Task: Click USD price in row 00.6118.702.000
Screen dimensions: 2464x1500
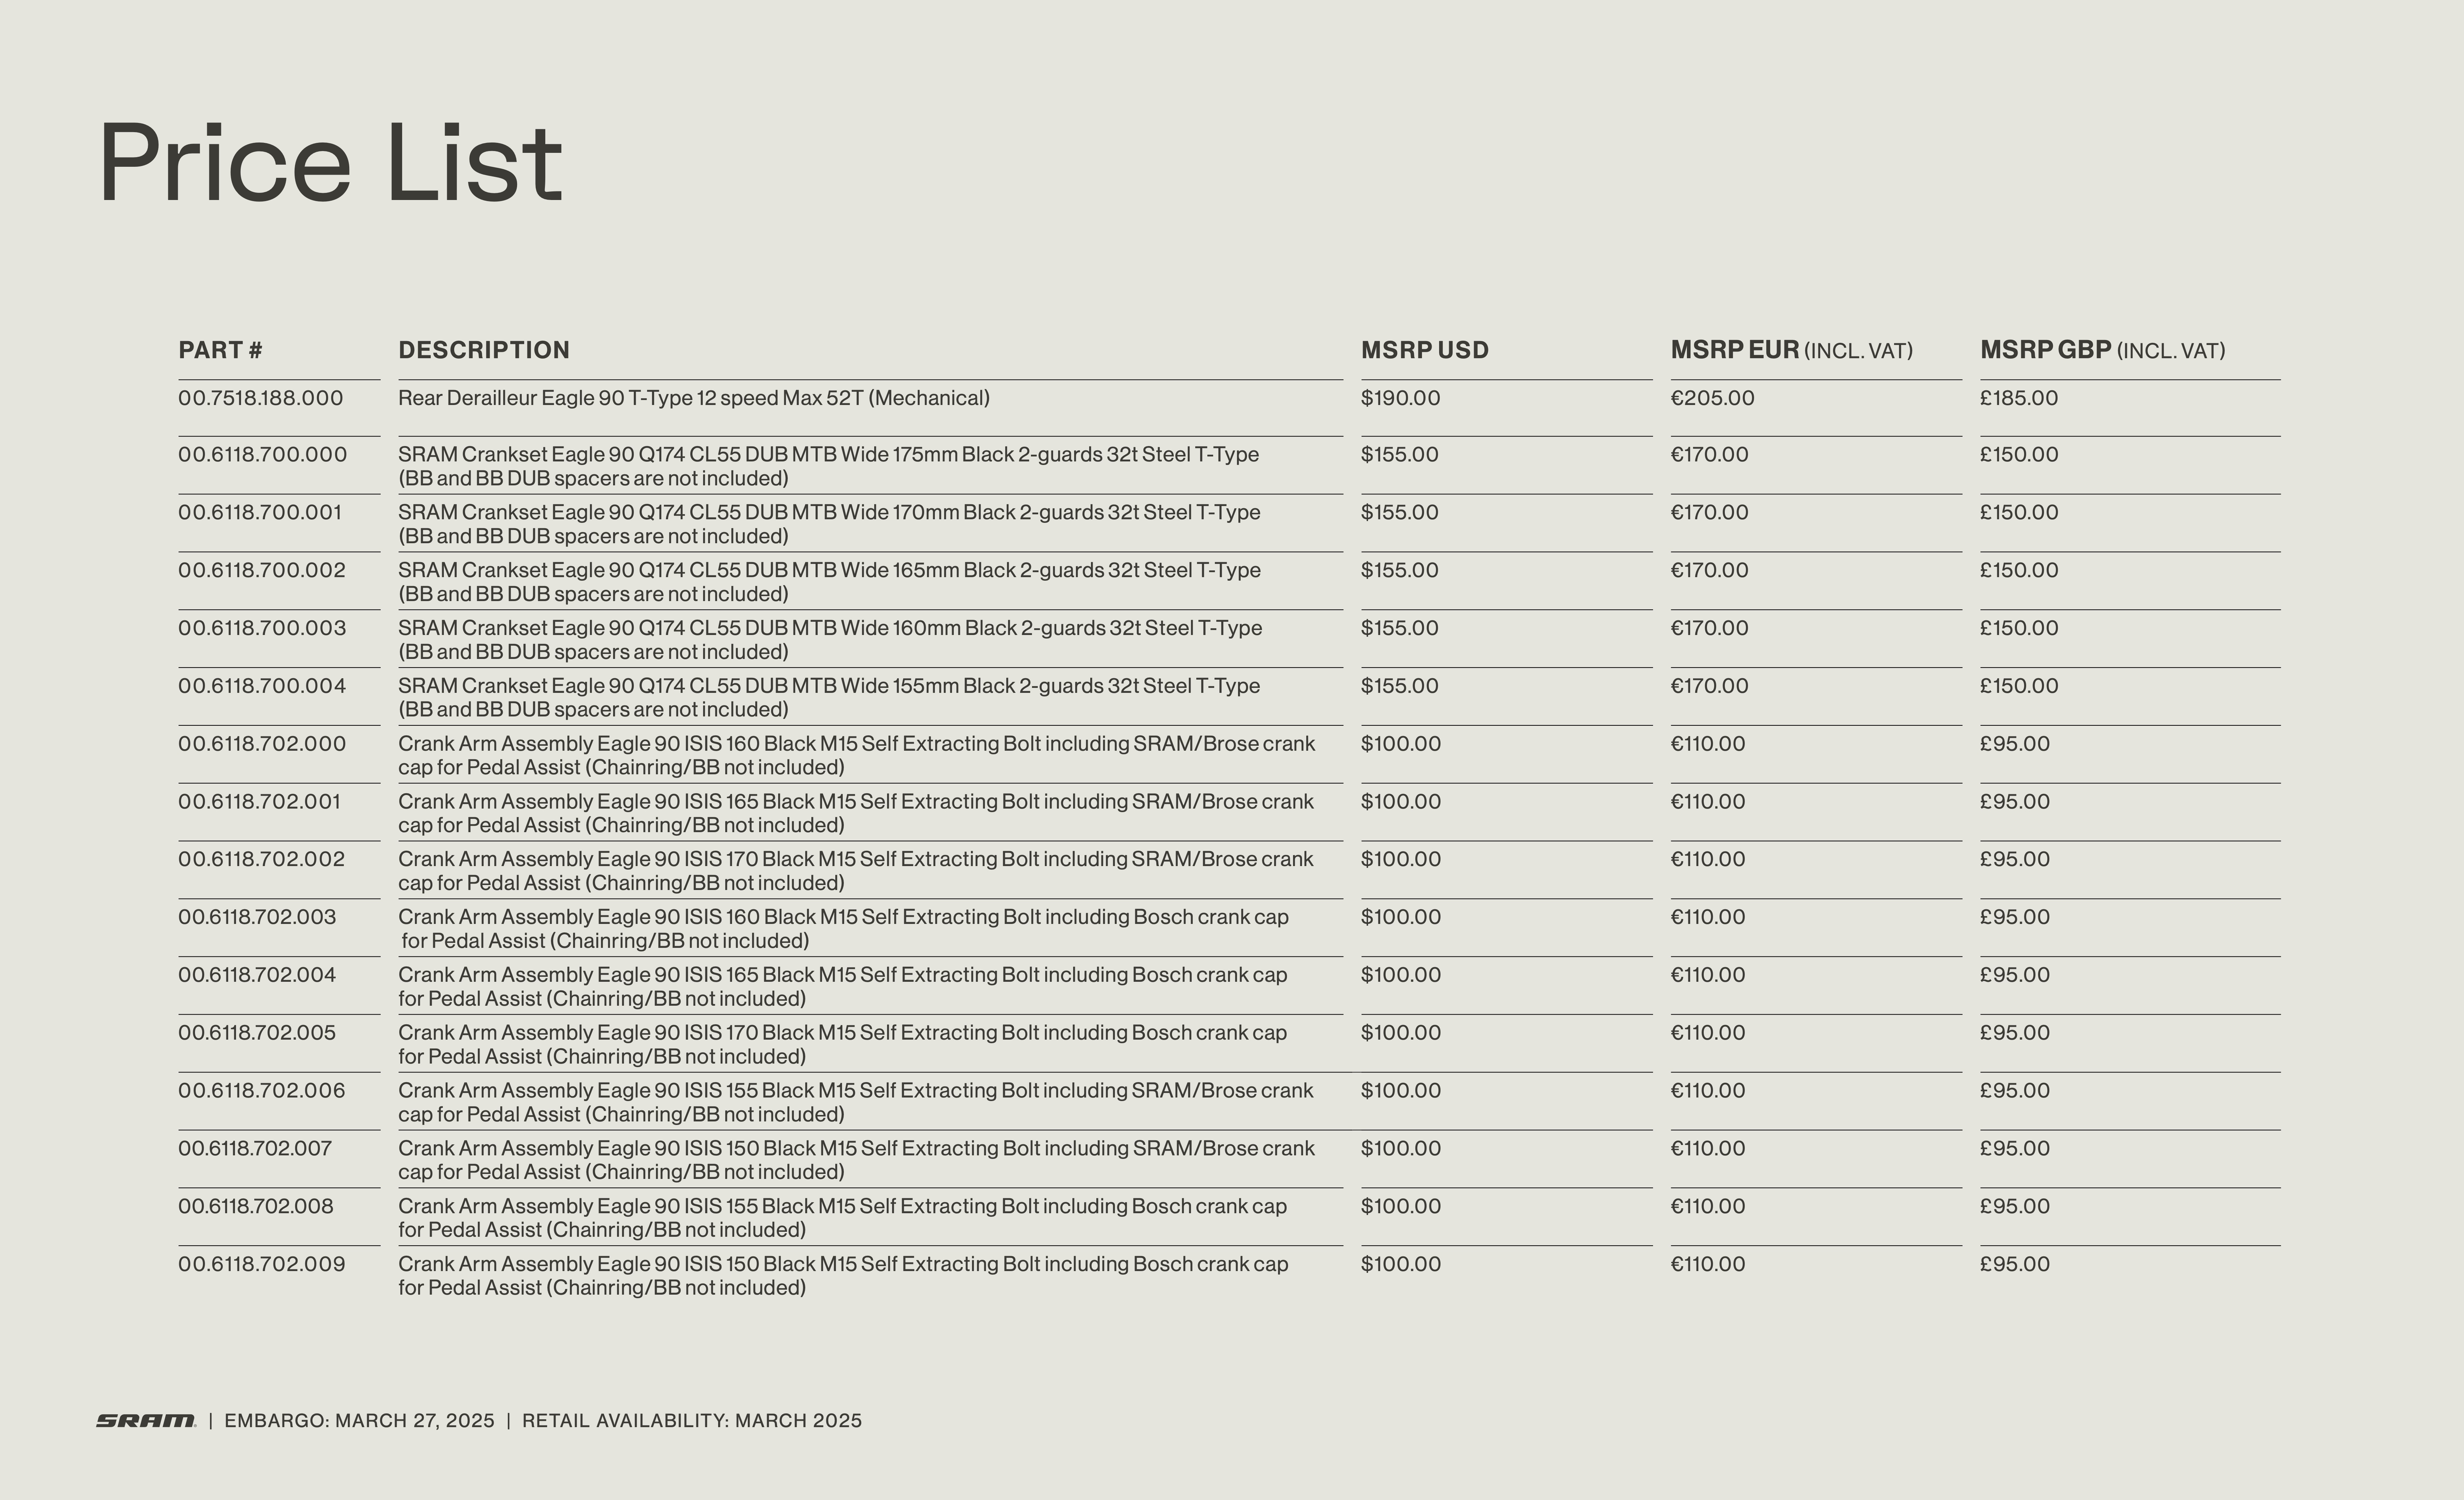Action: [1401, 744]
